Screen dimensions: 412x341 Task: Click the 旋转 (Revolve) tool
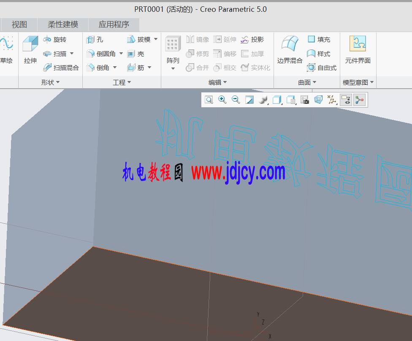pyautogui.click(x=54, y=40)
